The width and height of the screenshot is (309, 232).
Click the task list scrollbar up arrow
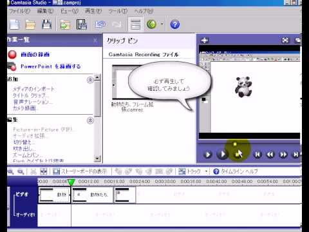coord(97,77)
